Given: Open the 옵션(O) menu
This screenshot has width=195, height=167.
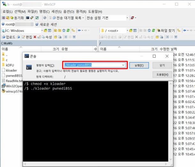Looking at the screenshot, I should pyautogui.click(x=69, y=12).
